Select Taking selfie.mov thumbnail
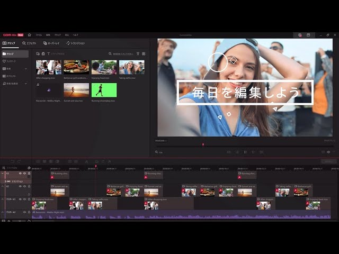The image size is (339, 254). coord(132,67)
